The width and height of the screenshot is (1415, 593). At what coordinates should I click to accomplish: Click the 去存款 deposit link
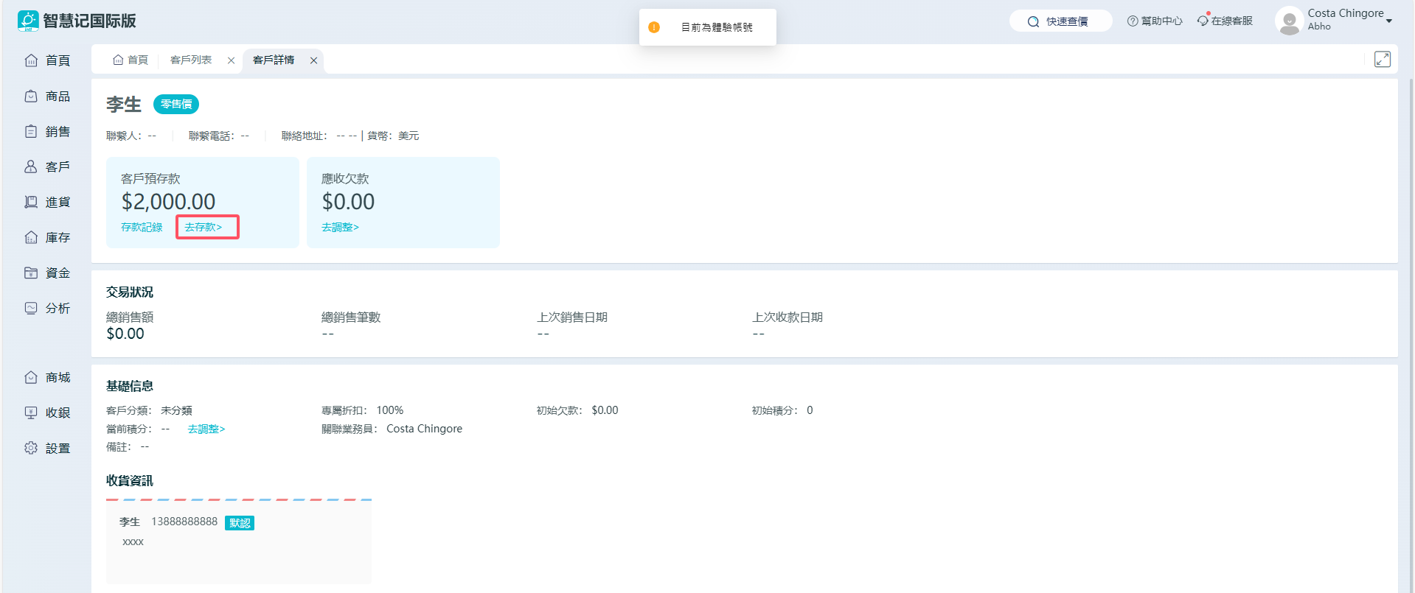point(204,228)
